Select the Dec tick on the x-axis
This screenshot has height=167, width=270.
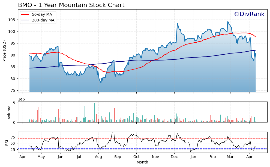(x=174, y=157)
